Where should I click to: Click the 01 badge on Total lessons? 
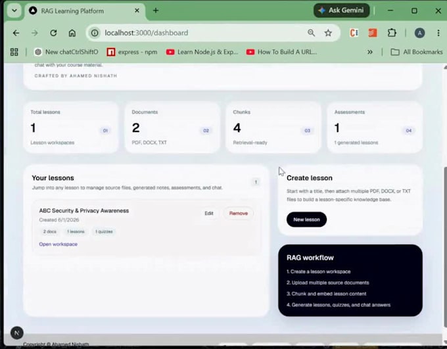pyautogui.click(x=105, y=131)
